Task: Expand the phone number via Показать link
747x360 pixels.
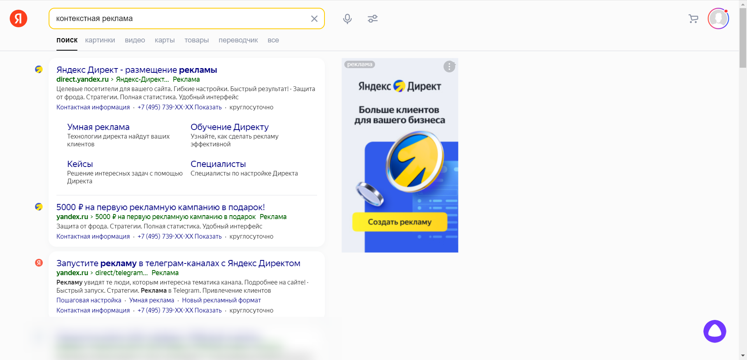Action: pos(208,107)
